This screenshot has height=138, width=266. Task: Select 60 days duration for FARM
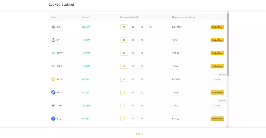(x=142, y=27)
